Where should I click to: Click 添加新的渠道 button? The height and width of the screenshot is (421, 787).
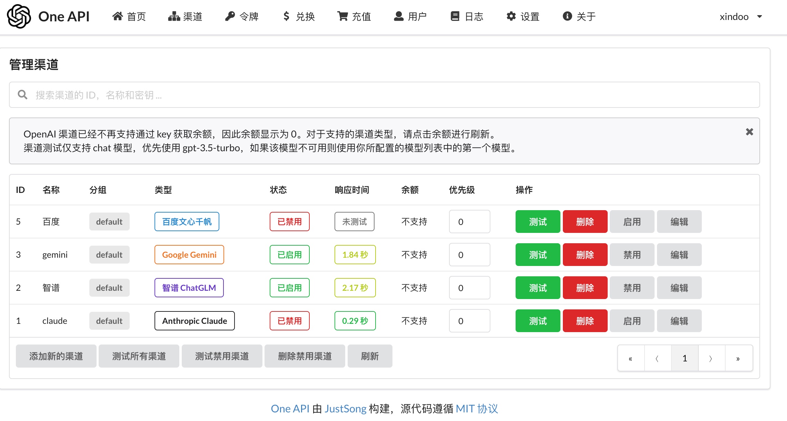pyautogui.click(x=56, y=356)
